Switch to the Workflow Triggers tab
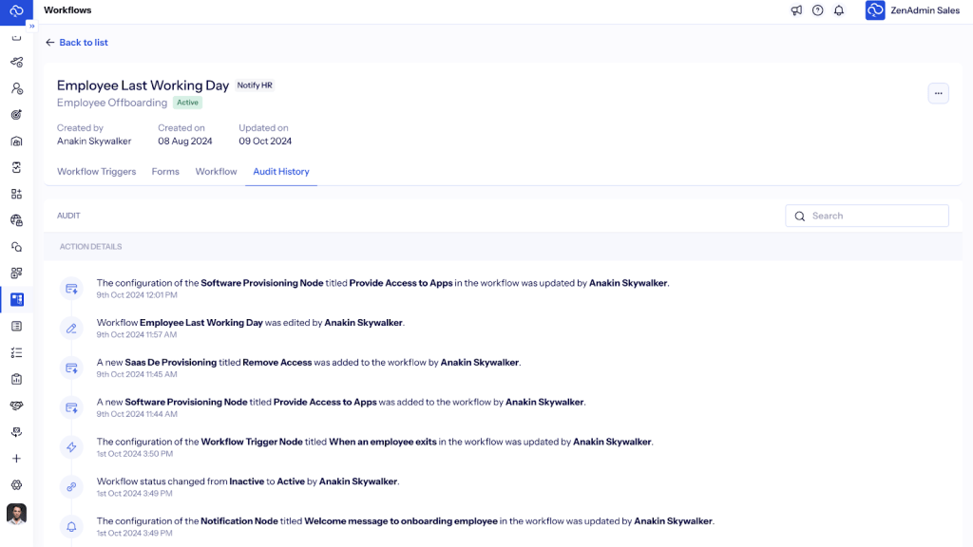Screen dimensions: 973x547 [x=96, y=172]
